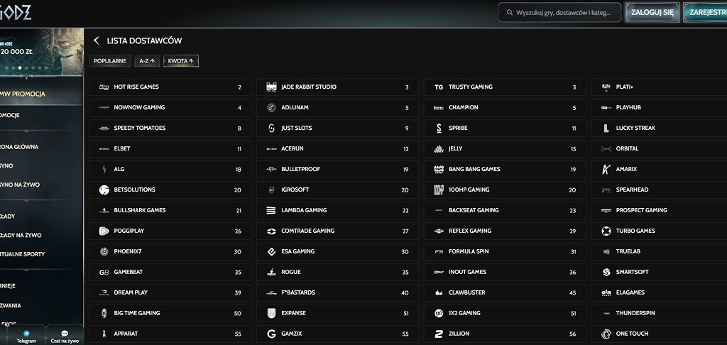
Task: Click the Just Slots logo icon
Action: pos(271,128)
